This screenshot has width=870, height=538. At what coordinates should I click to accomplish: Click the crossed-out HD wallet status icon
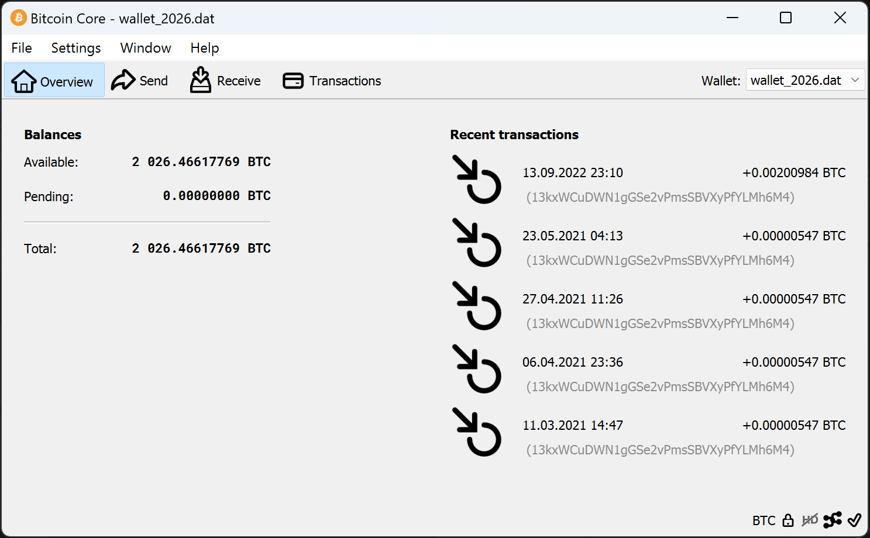coord(810,520)
